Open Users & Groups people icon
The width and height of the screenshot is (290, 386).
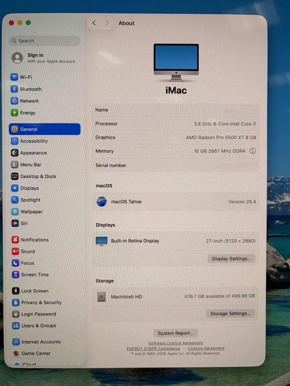(x=16, y=326)
